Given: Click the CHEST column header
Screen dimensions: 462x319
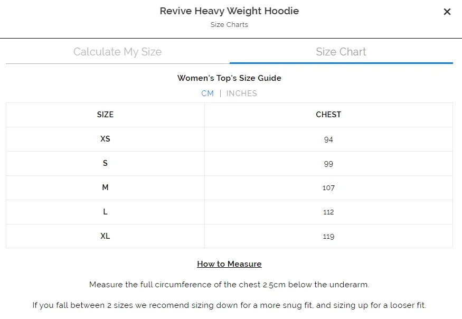Looking at the screenshot, I should click(328, 115).
